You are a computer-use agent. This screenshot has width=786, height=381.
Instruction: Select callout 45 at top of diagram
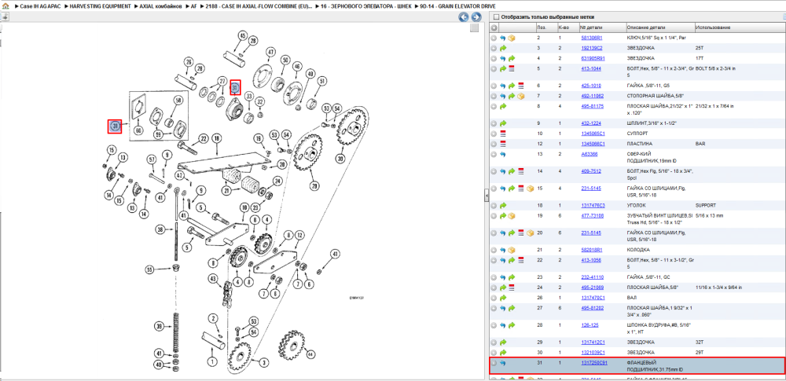click(243, 35)
